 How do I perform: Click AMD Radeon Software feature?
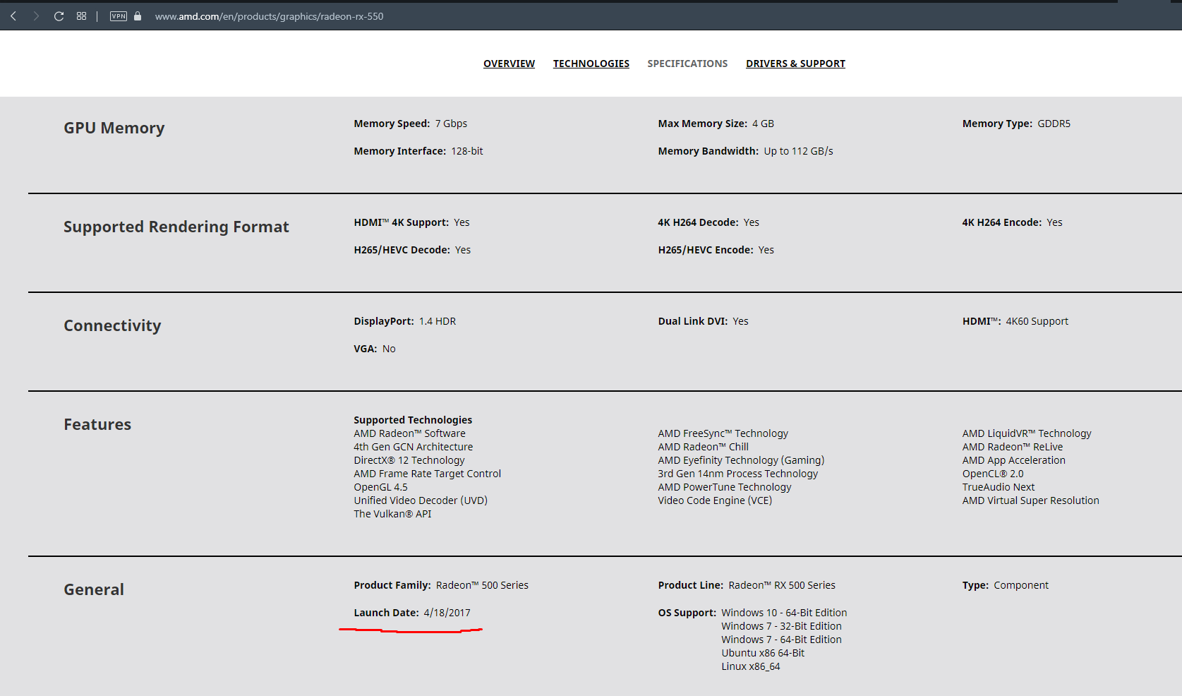tap(410, 433)
